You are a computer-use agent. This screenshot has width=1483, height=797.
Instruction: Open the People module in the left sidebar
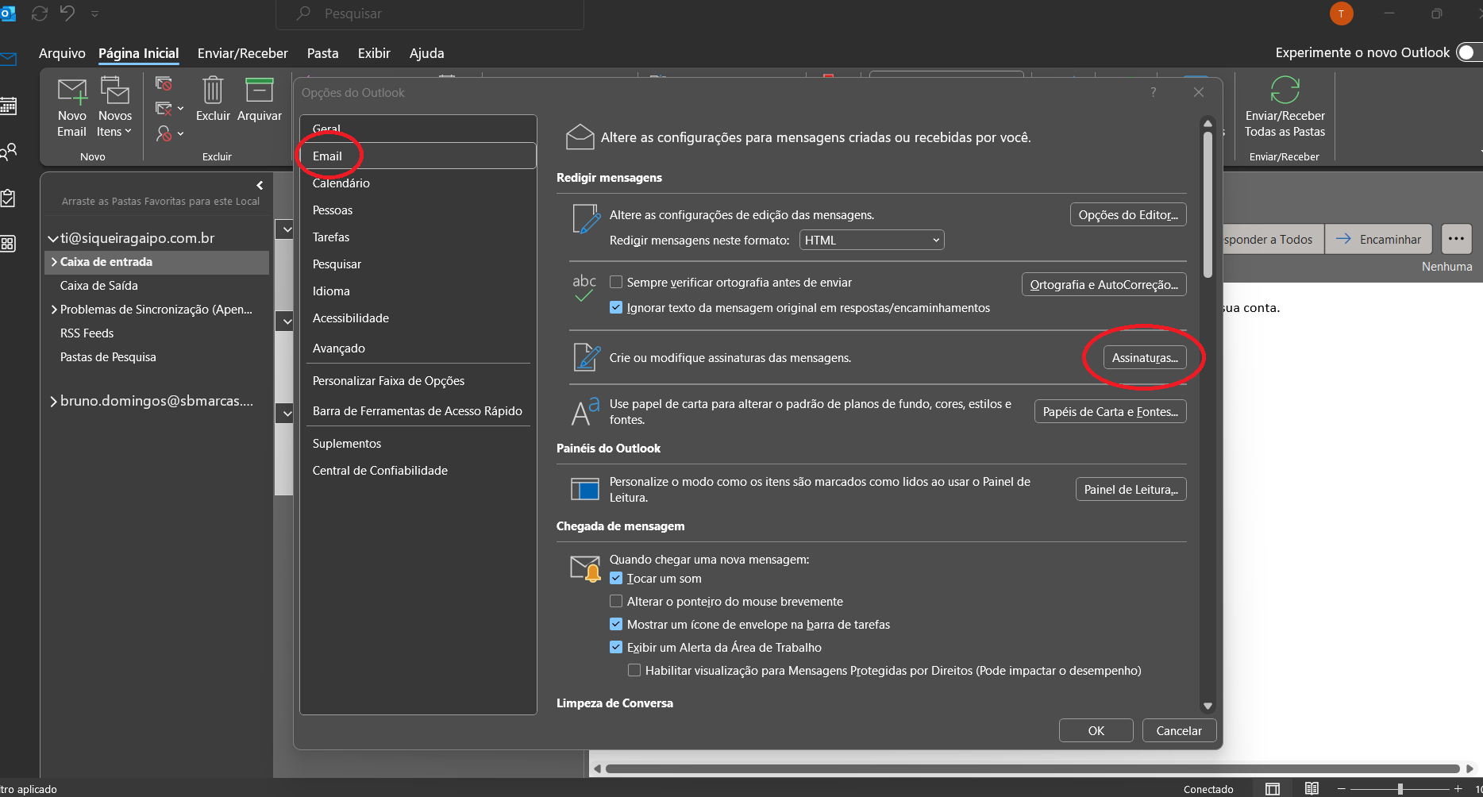pyautogui.click(x=9, y=152)
